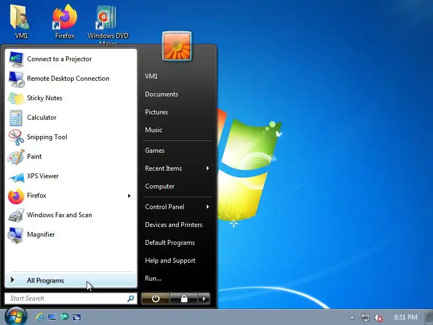The width and height of the screenshot is (433, 325).
Task: Click the green globe quick launch icon
Action: tap(64, 317)
